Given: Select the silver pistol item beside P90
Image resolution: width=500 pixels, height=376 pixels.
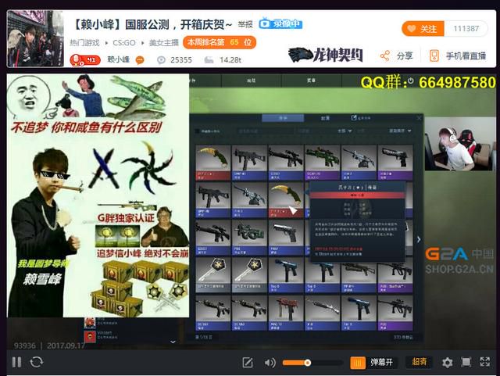Looking at the screenshot, I should click(x=286, y=237).
